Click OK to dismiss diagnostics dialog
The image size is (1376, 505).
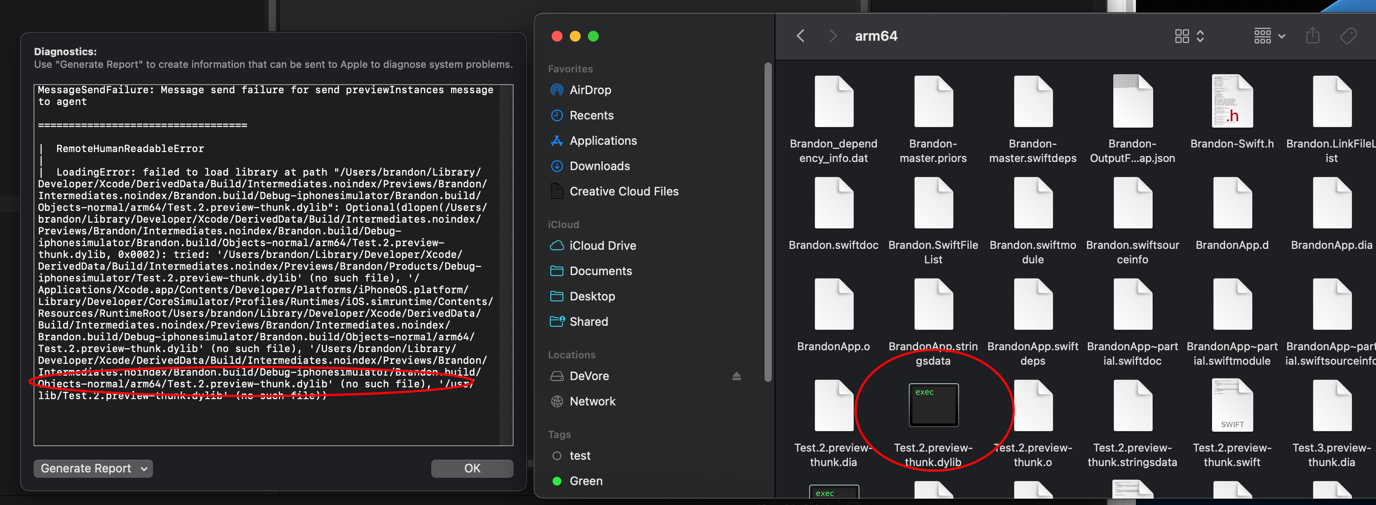pos(472,468)
